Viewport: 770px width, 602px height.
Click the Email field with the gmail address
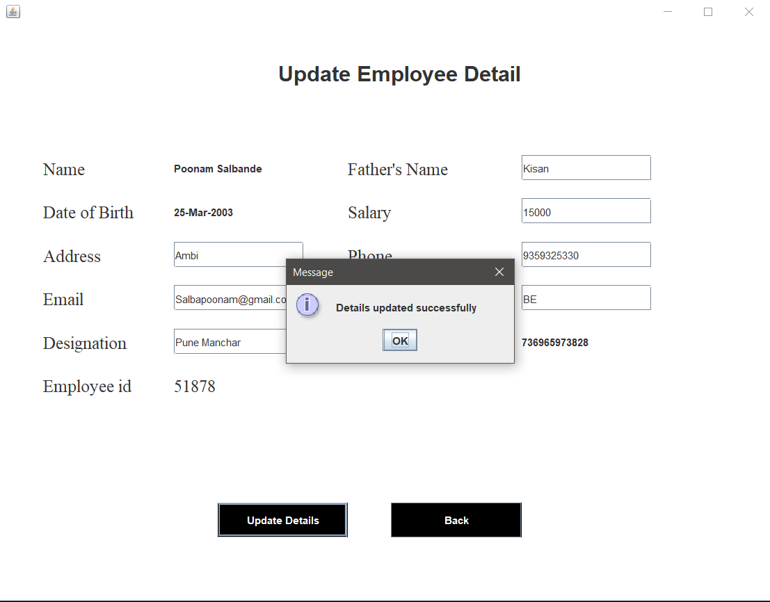[223, 298]
